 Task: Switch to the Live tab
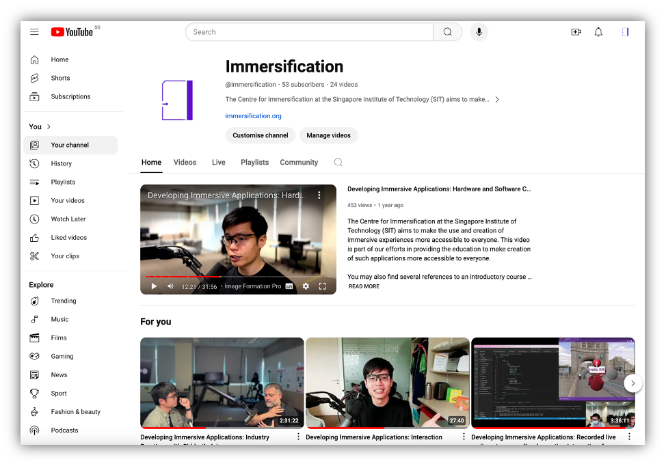pyautogui.click(x=218, y=163)
